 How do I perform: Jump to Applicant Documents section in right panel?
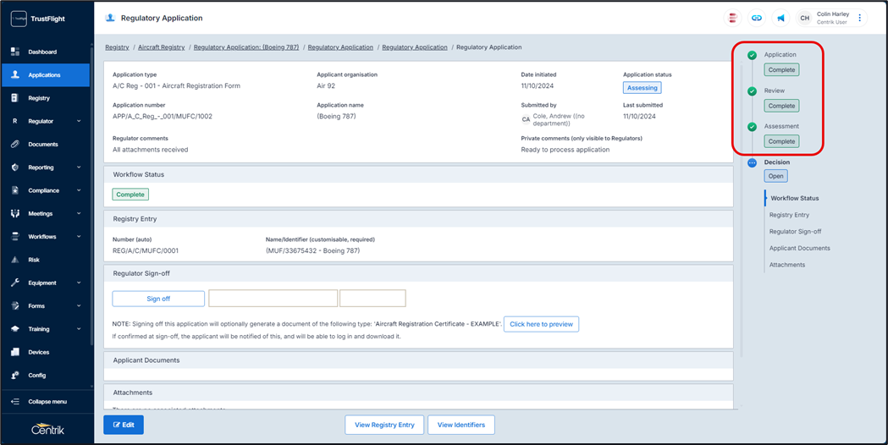pyautogui.click(x=799, y=248)
